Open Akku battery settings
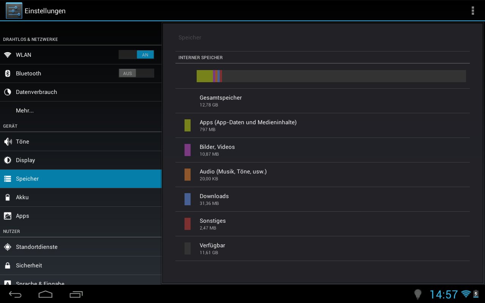This screenshot has width=485, height=303. tap(81, 197)
